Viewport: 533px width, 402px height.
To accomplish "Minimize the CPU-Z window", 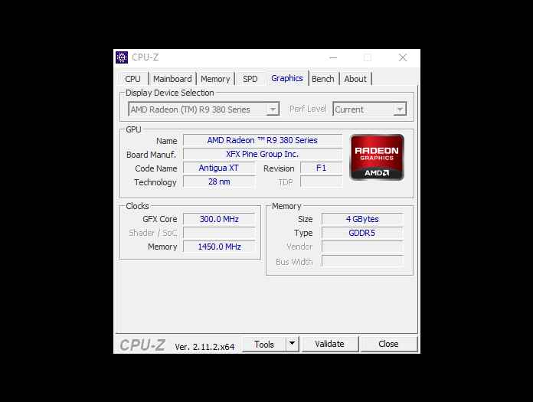I will click(333, 57).
